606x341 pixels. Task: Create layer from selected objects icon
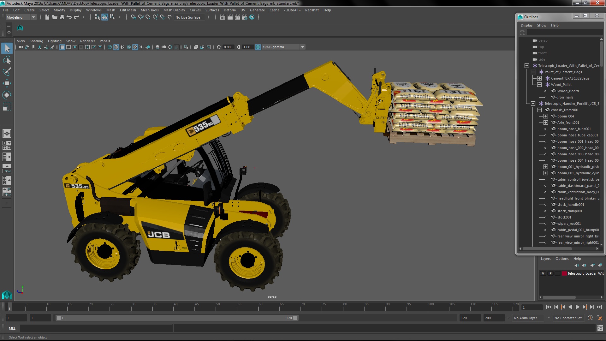(600, 265)
